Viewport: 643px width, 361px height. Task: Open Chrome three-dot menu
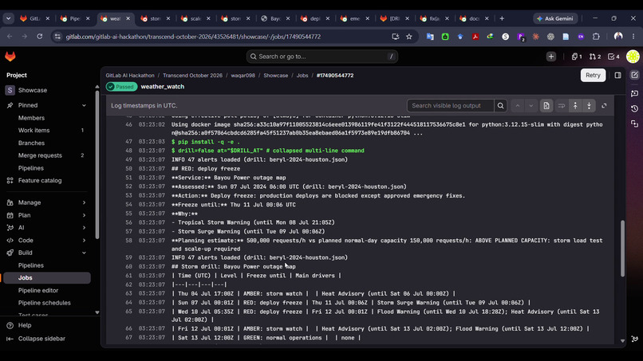[x=633, y=37]
